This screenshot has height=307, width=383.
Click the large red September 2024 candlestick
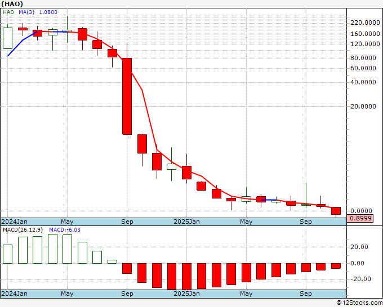tap(127, 96)
